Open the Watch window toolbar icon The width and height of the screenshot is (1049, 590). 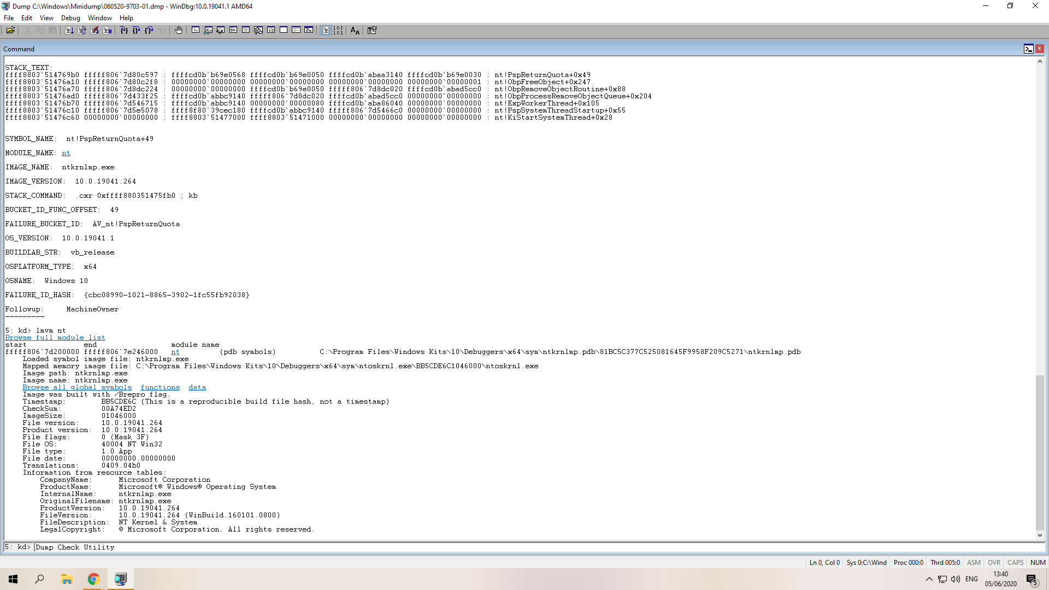[208, 30]
